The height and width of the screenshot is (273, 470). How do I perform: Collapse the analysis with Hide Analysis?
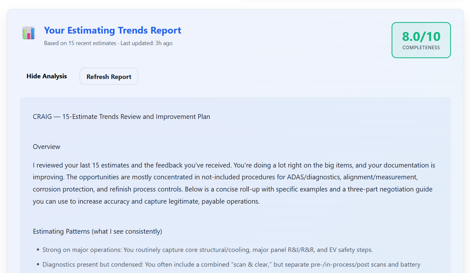[x=47, y=76]
